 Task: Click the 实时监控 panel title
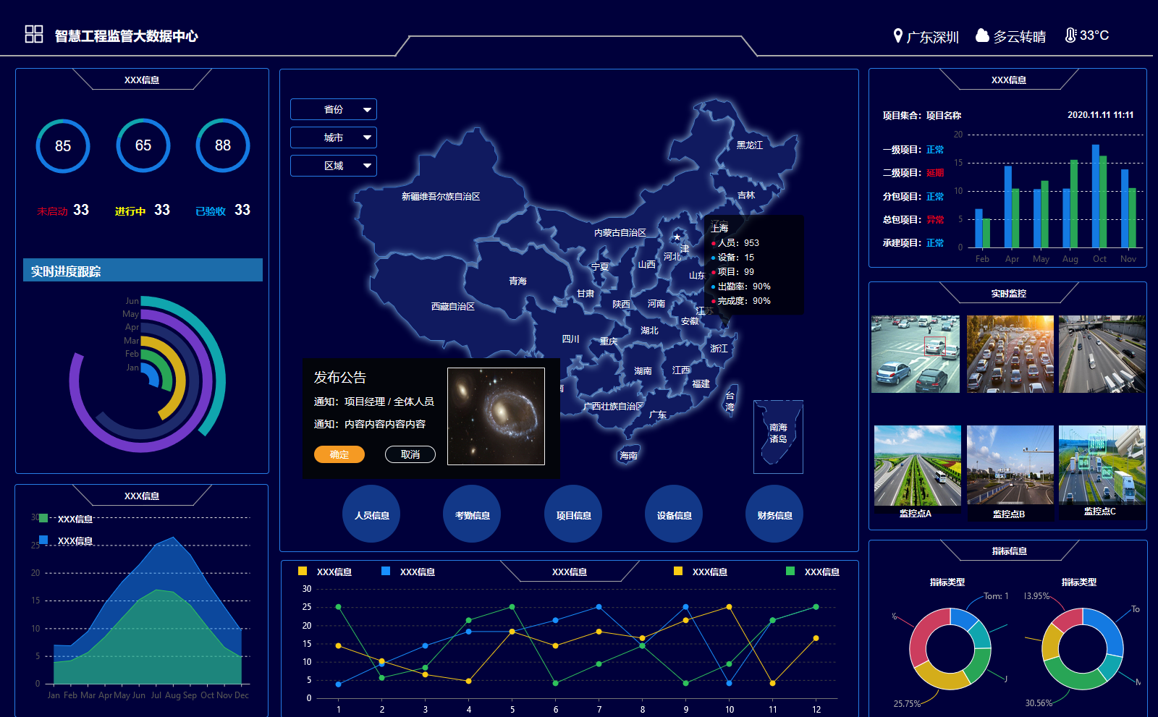tap(1009, 293)
